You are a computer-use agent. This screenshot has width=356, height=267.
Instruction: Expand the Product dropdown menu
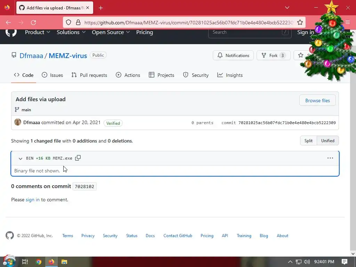coord(38,32)
